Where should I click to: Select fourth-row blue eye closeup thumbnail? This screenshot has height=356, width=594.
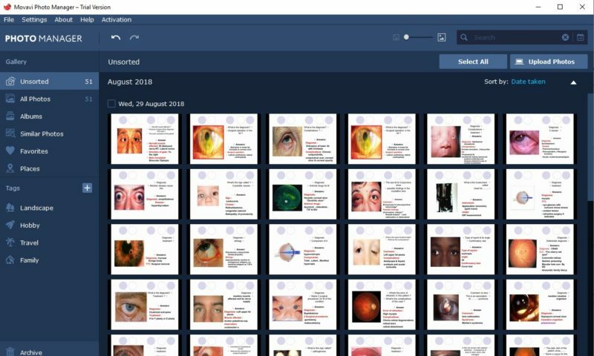point(144,305)
